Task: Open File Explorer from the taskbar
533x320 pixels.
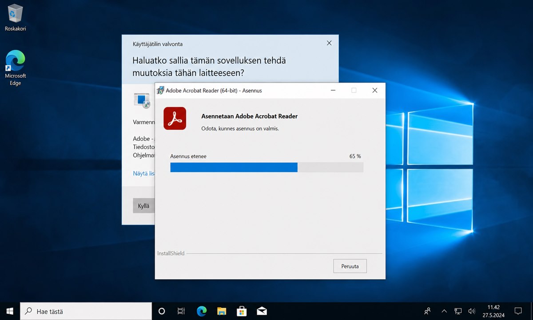Action: 222,311
